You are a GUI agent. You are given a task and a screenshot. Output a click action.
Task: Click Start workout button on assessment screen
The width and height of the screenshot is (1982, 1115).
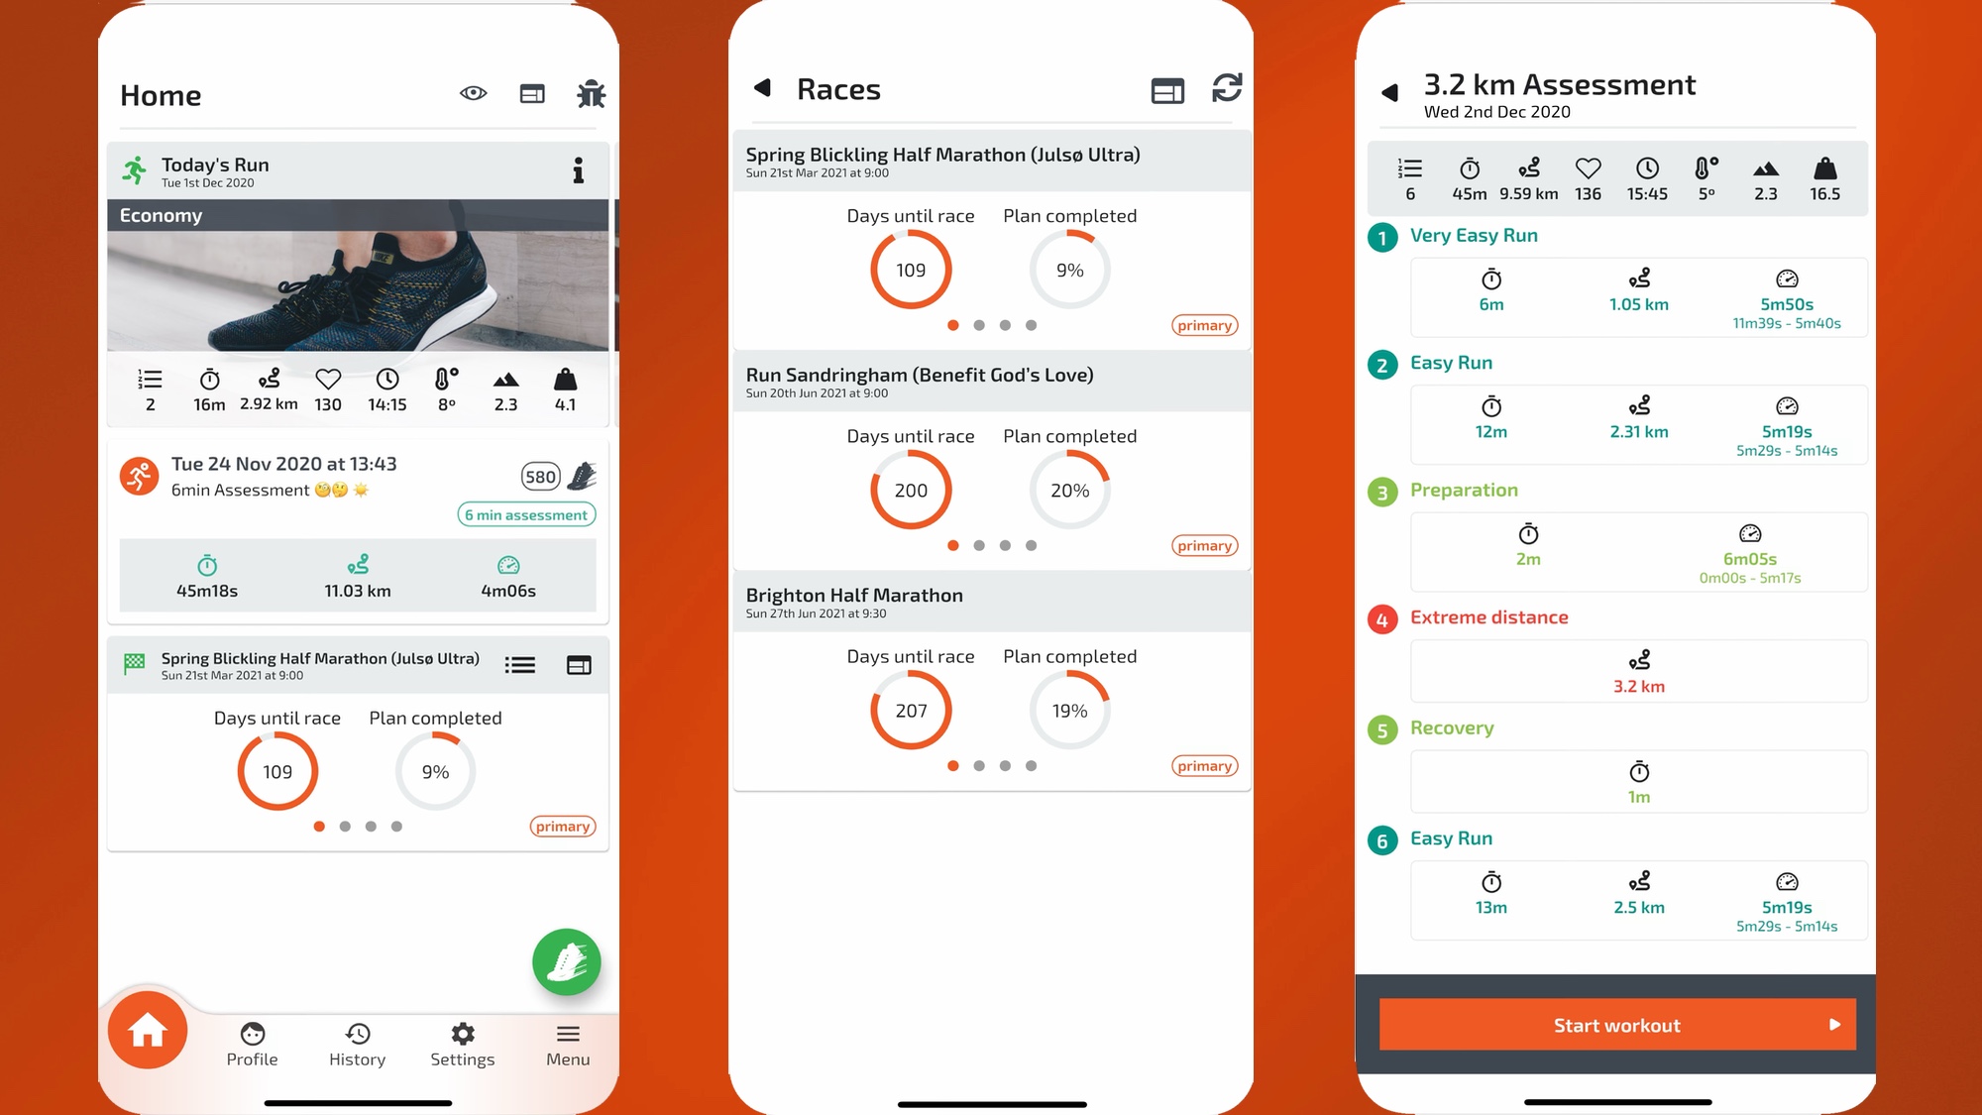[x=1618, y=1024]
